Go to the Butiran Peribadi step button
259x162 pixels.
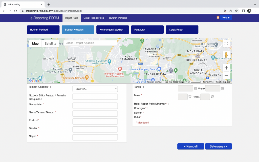click(43, 30)
